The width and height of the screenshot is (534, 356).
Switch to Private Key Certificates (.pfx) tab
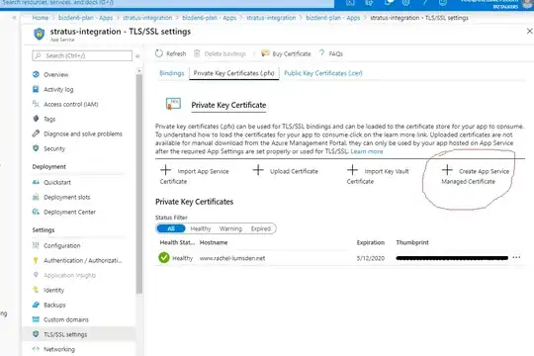234,73
